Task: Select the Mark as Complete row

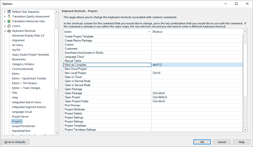Action: (153, 65)
